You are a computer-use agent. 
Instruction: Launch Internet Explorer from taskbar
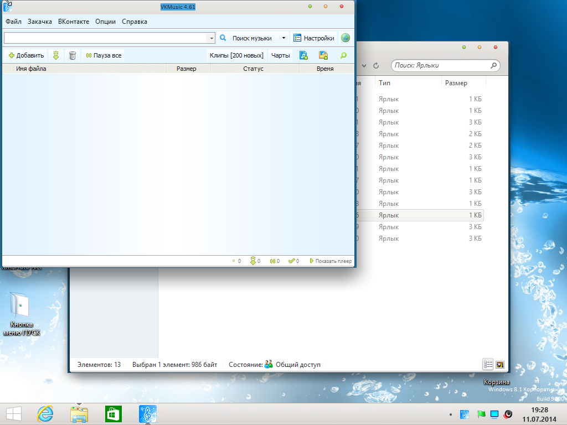(x=45, y=414)
